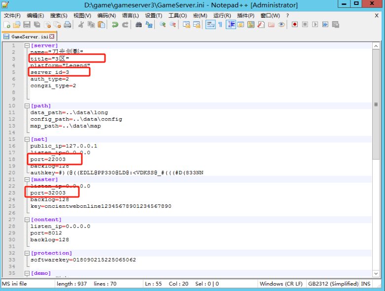Screen dimensions: 385x291
Task: Click the Cut scissors icon
Action: pos(81,25)
